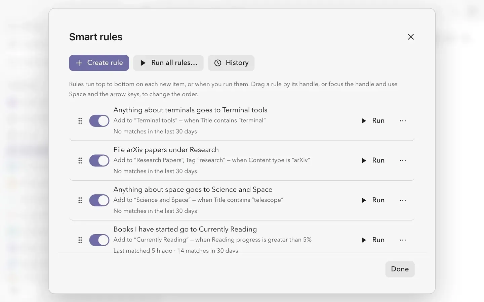The width and height of the screenshot is (484, 302).
Task: Grab drag handle of Currently Reading rule
Action: pyautogui.click(x=80, y=240)
